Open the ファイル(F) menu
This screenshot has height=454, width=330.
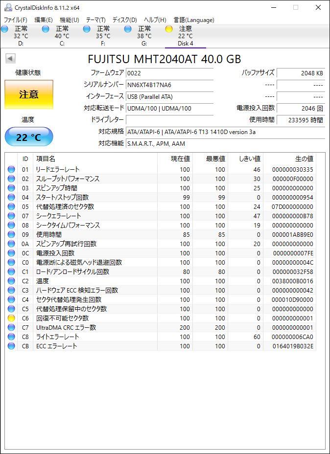pos(15,20)
